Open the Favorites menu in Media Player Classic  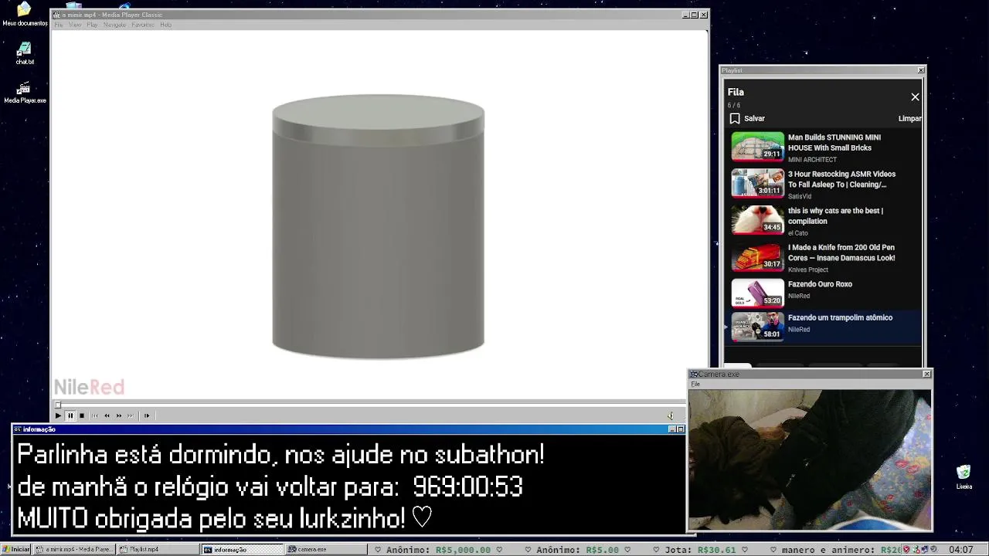143,25
